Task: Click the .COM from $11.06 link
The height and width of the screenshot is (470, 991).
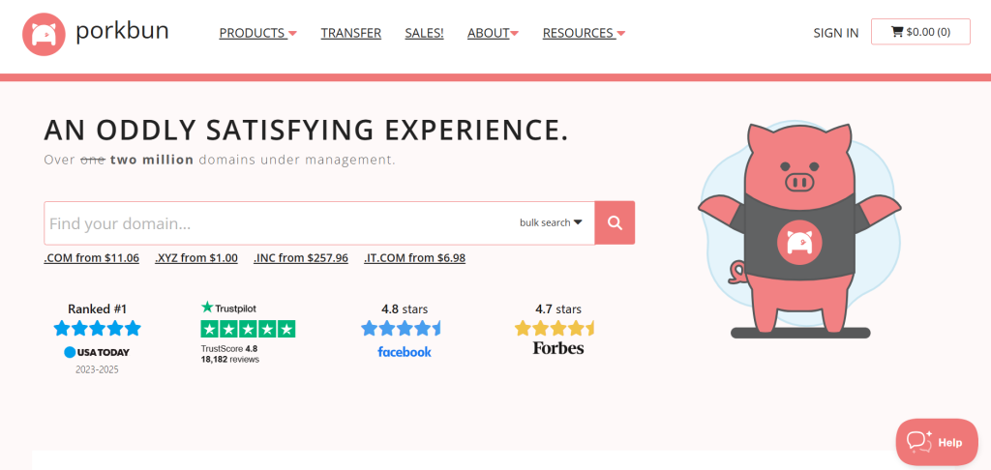Action: pyautogui.click(x=92, y=258)
